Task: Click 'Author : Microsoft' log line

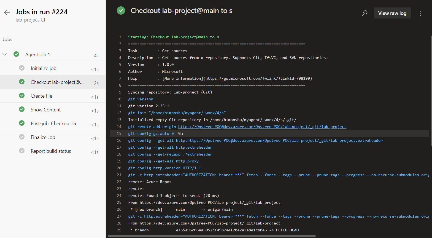Action: [x=155, y=71]
